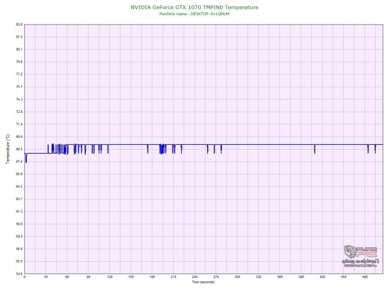
Task: Pick the 56.9 temperature axis label
Action: 19,249
